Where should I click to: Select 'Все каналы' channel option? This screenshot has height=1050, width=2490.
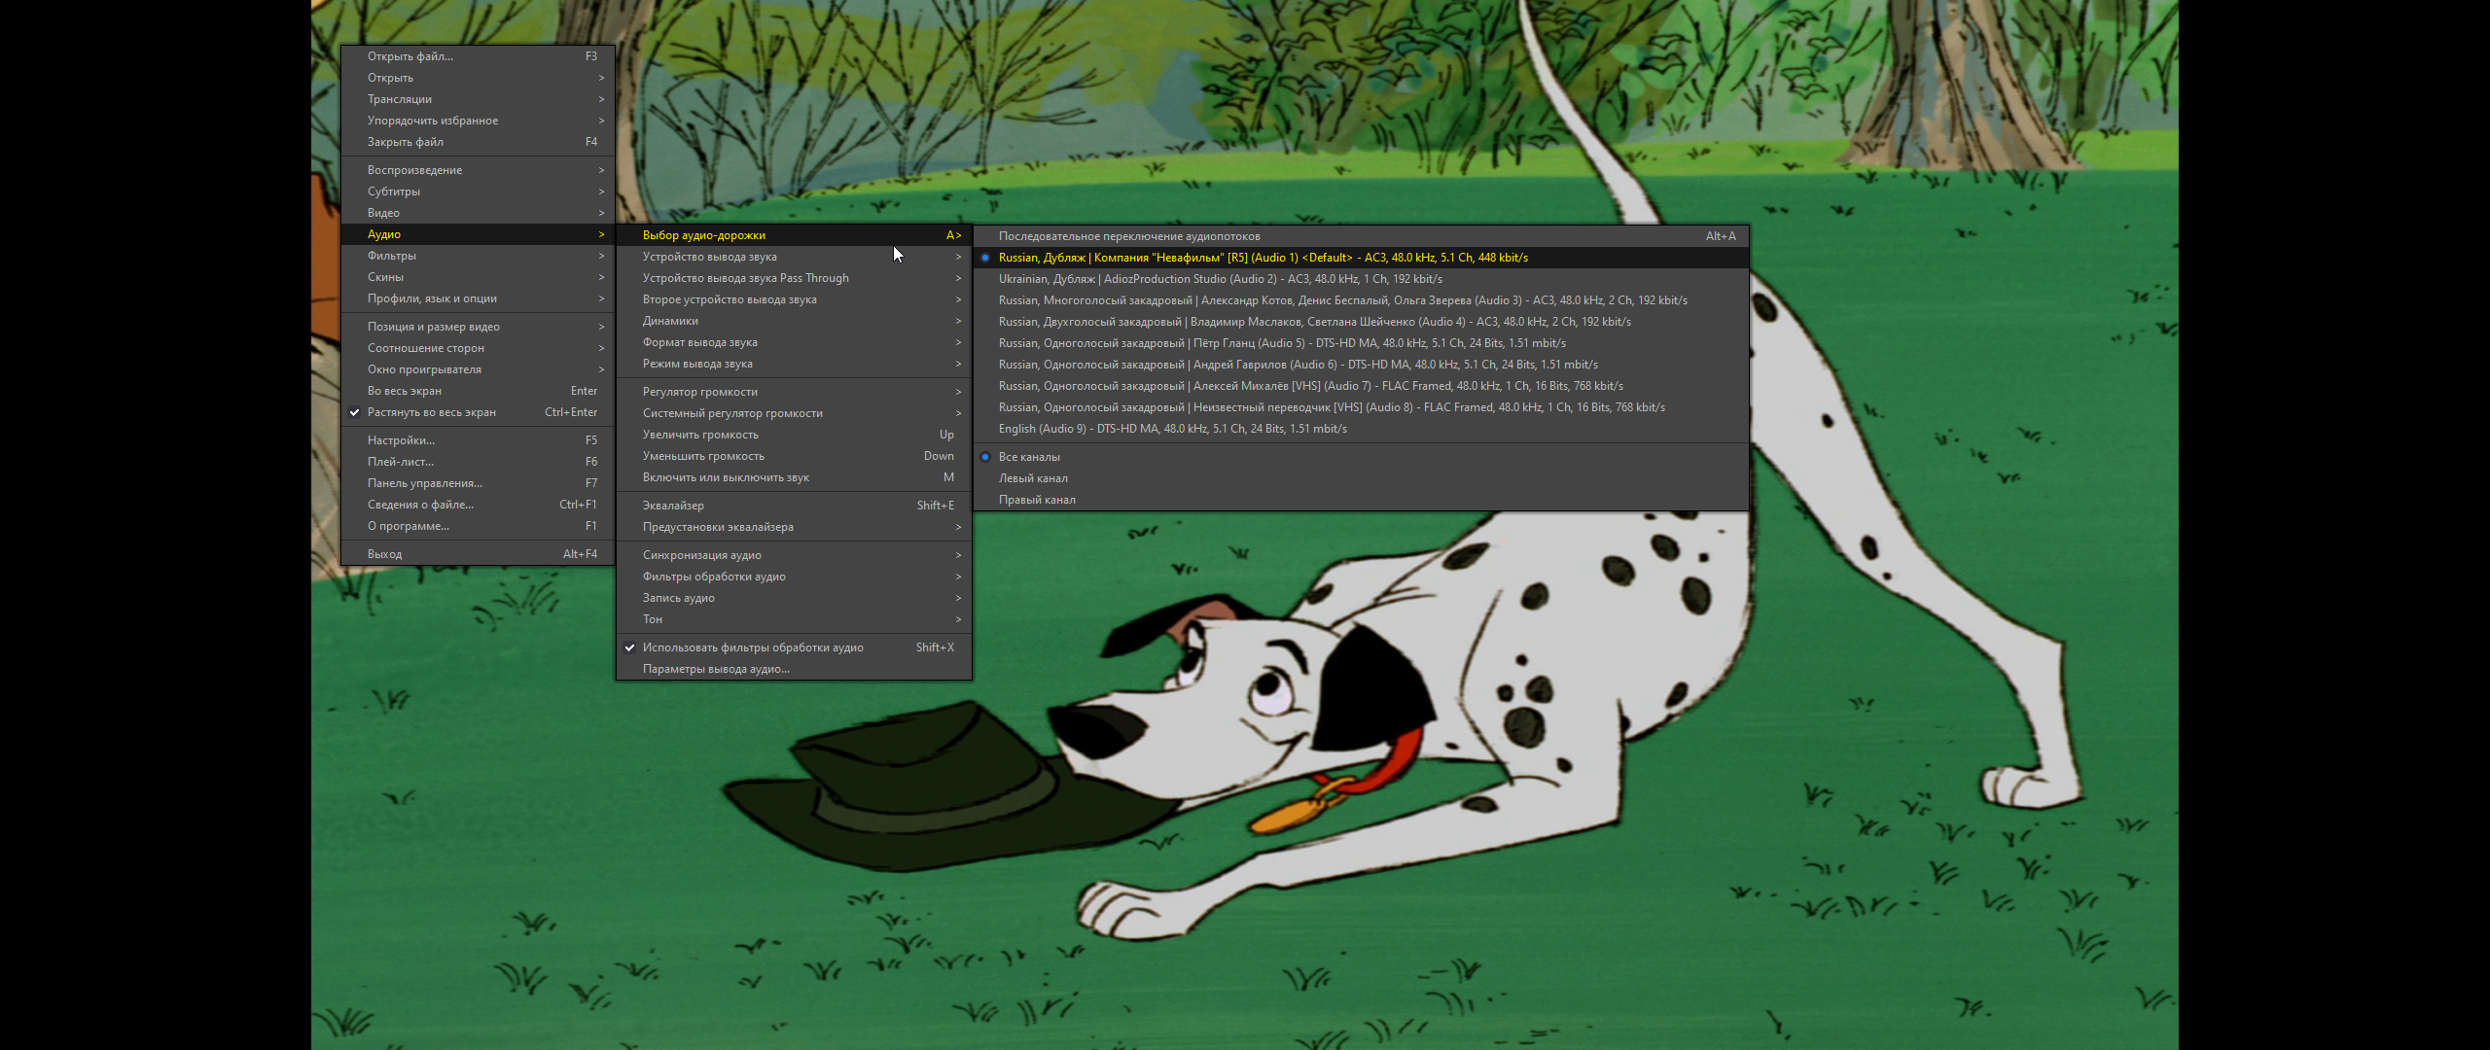pos(1361,457)
